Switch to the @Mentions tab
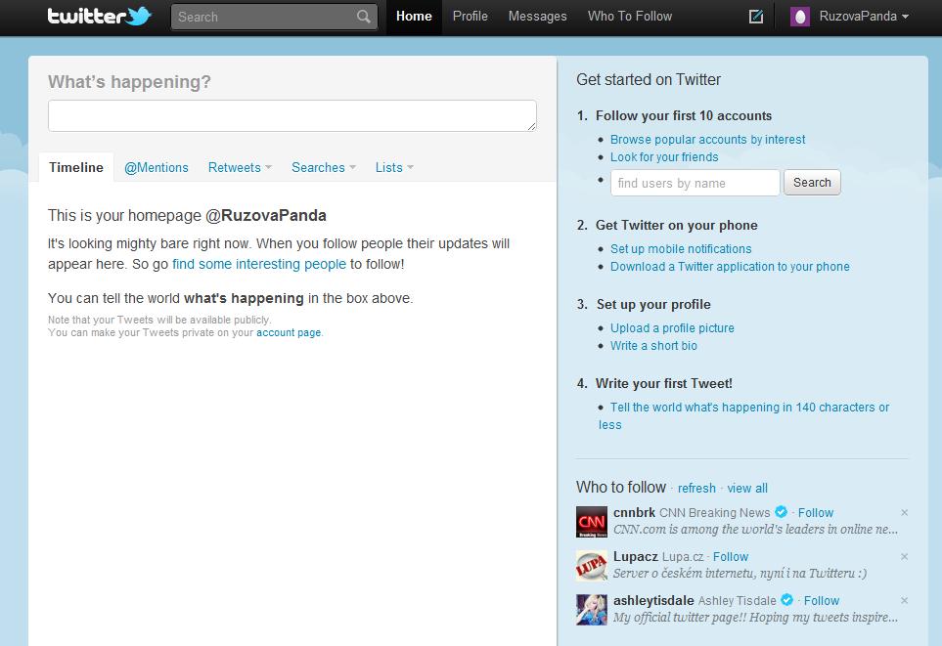This screenshot has height=646, width=942. [x=157, y=167]
